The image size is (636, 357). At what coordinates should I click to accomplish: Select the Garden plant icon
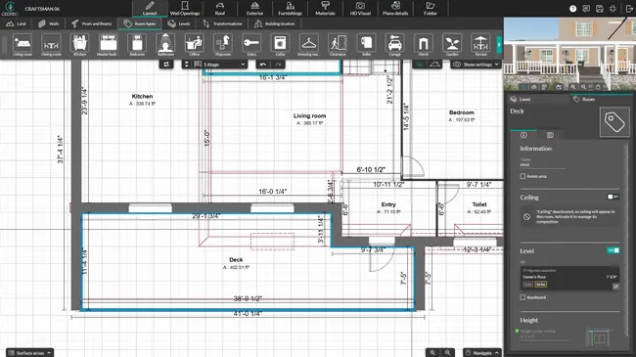tap(452, 44)
